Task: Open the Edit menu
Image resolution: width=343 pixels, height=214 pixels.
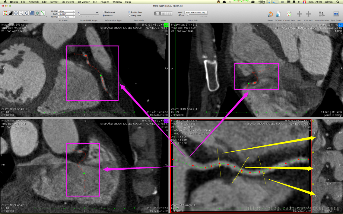Action: pyautogui.click(x=44, y=2)
